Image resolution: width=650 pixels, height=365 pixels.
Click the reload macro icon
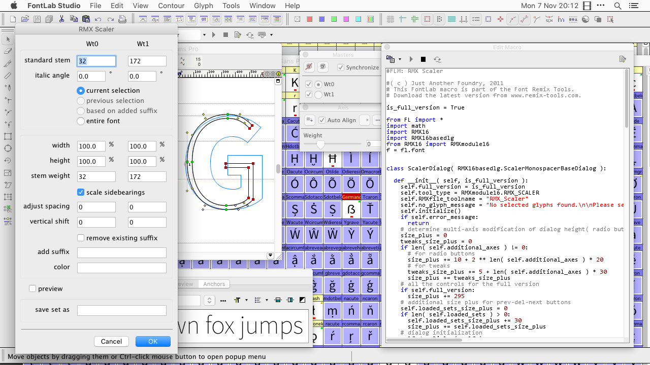(437, 59)
